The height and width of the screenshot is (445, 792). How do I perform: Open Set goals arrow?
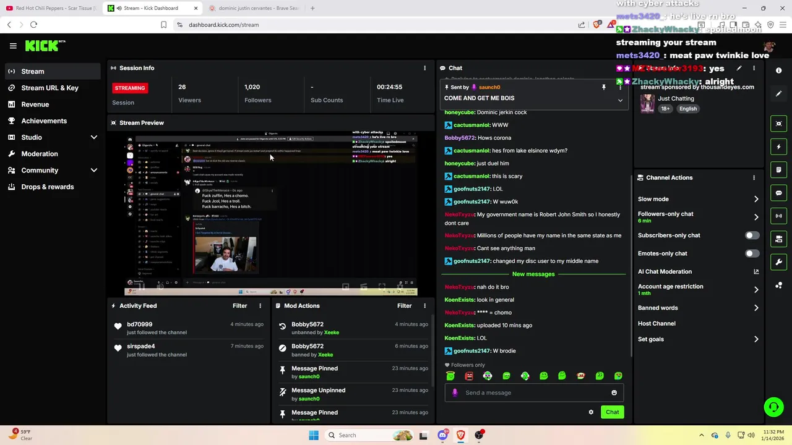(756, 339)
